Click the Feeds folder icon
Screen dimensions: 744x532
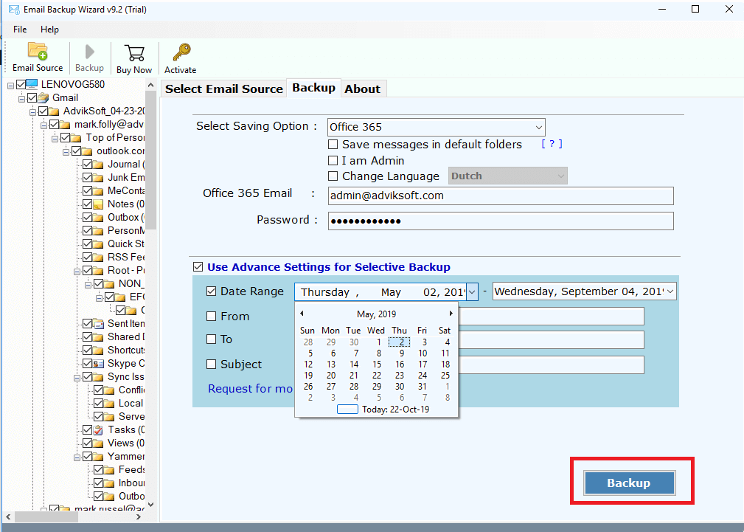pyautogui.click(x=109, y=470)
